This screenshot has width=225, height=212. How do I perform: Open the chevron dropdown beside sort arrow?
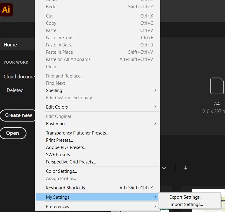[164, 168]
